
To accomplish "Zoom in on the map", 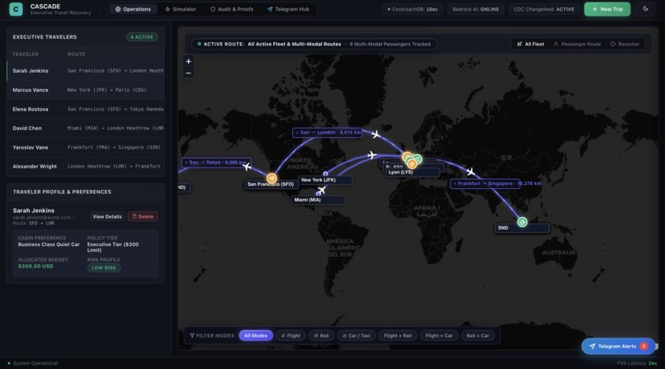I will click(x=188, y=61).
